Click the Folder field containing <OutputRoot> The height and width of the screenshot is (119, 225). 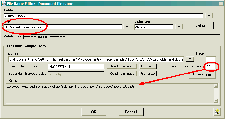[104, 16]
